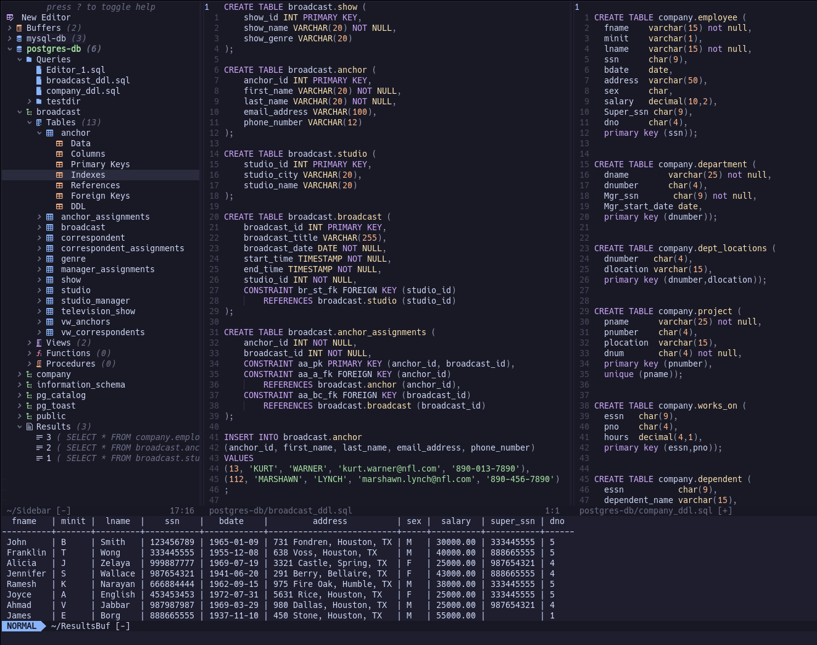Viewport: 817px width, 645px height.
Task: Click the Queries folder icon
Action: pos(29,59)
